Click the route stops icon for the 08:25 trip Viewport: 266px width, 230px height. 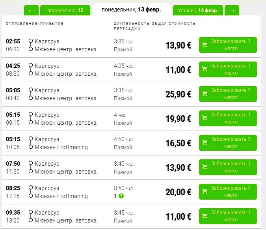click(30, 192)
